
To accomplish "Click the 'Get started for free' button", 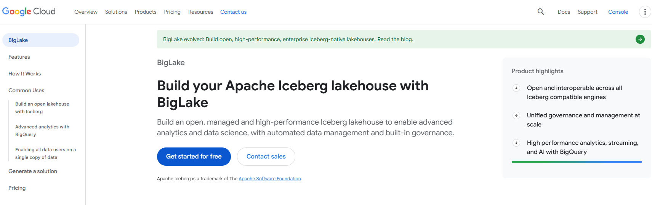I will click(x=194, y=157).
